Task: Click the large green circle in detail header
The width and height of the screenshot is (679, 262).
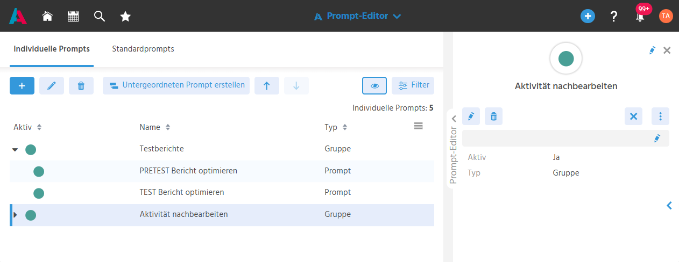Action: (566, 59)
